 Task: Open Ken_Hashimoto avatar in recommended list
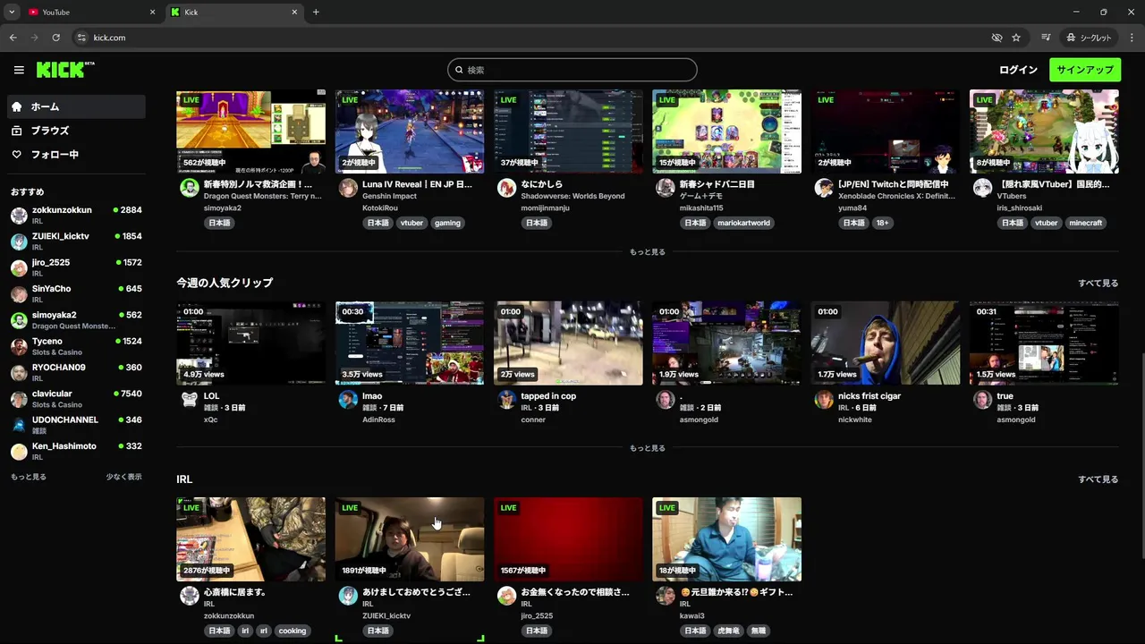point(19,452)
